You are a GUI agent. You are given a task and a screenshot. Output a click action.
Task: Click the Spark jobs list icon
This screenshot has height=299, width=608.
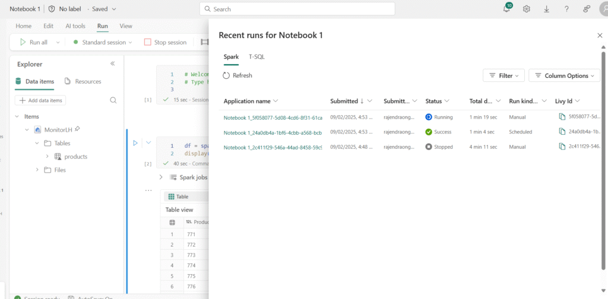[x=173, y=177]
